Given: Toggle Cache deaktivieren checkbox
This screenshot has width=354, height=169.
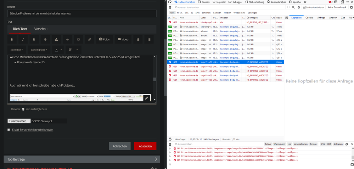Looking at the screenshot, I should pyautogui.click(x=304, y=7).
